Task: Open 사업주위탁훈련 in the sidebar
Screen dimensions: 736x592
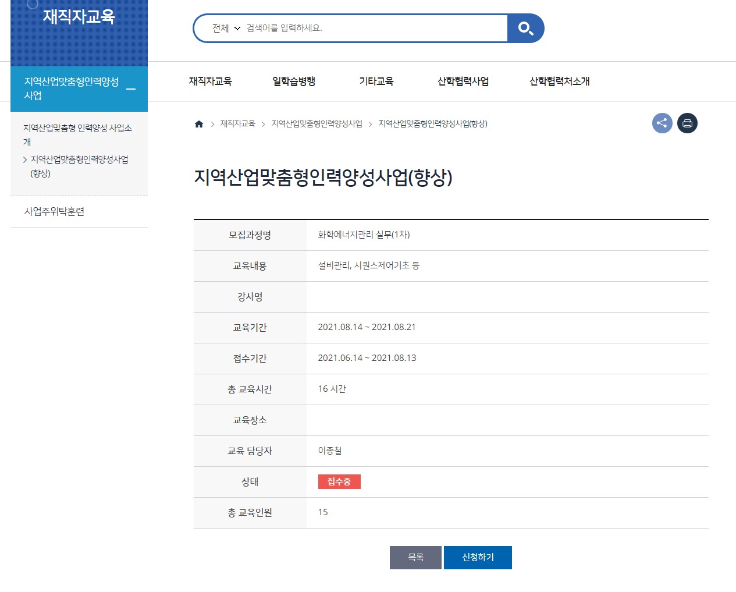Action: tap(55, 212)
